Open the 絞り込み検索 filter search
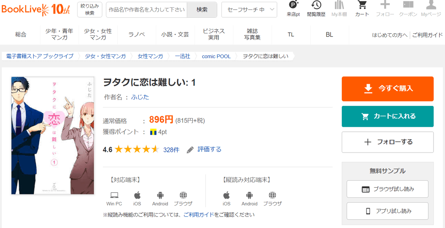The height and width of the screenshot is (228, 445). click(x=90, y=9)
